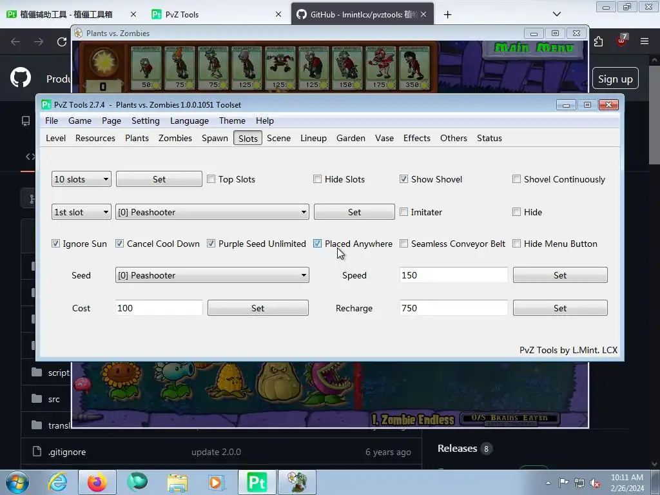Expand the browser tab list chevron
This screenshot has height=495, width=660.
tap(557, 14)
